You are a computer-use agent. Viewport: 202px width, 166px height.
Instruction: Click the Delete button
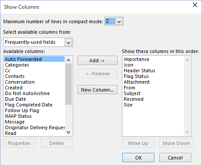[x=56, y=143]
